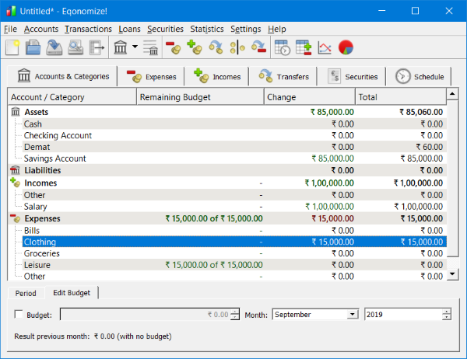Open the Month dropdown showing September
Image resolution: width=467 pixels, height=359 pixels.
coord(352,315)
